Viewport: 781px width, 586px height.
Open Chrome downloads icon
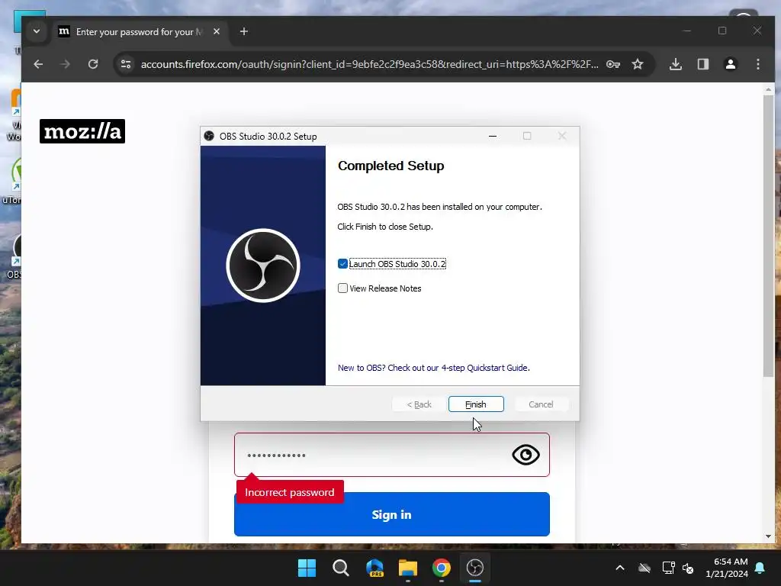click(x=676, y=64)
